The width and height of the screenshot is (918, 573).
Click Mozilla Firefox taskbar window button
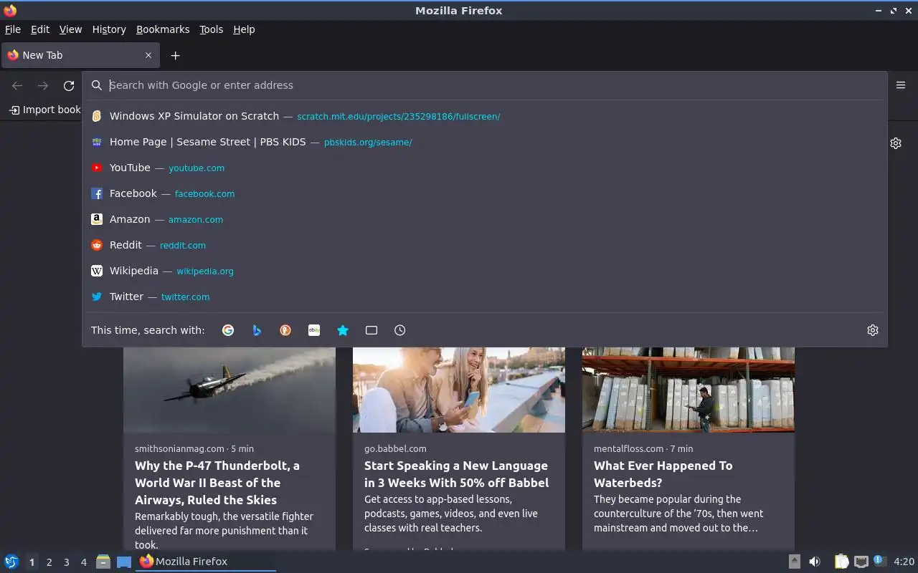(x=206, y=562)
